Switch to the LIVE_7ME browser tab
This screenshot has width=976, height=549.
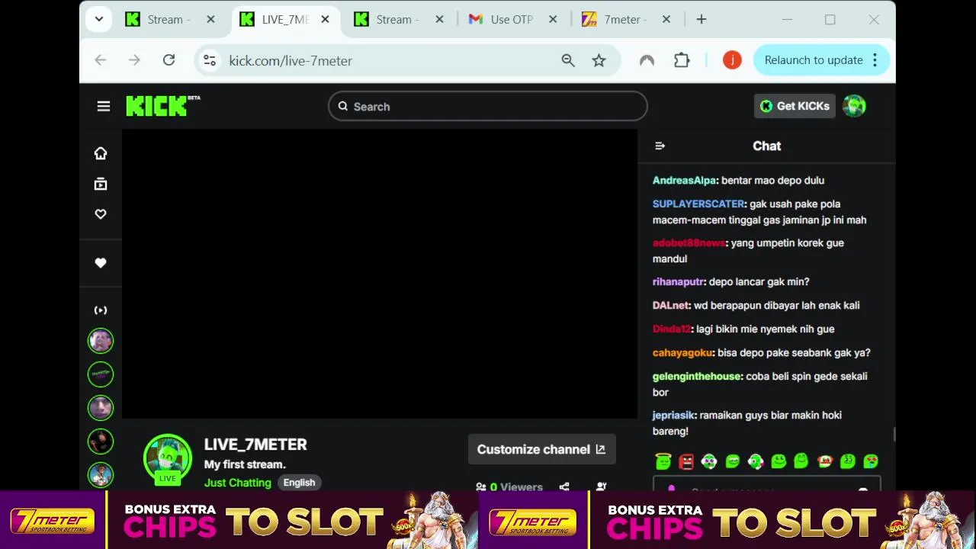point(285,20)
